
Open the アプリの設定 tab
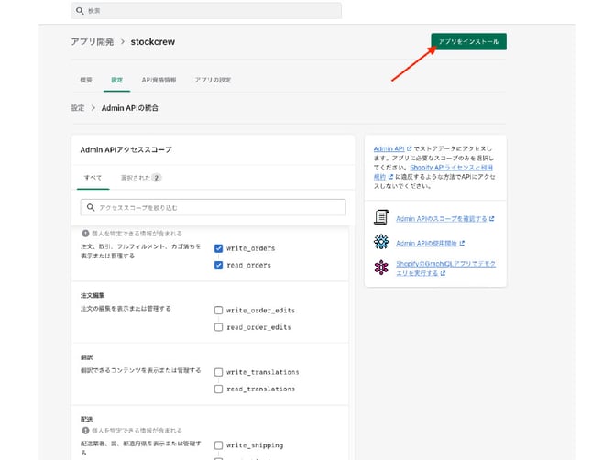213,80
